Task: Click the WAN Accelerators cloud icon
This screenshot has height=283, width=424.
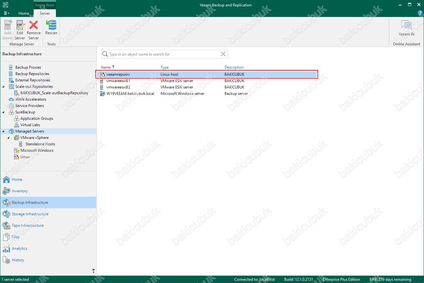Action: point(12,99)
